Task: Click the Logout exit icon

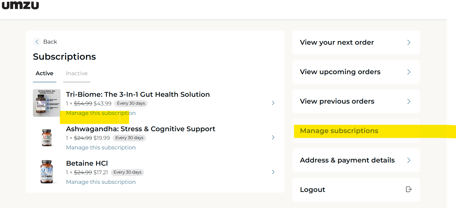Action: (409, 189)
